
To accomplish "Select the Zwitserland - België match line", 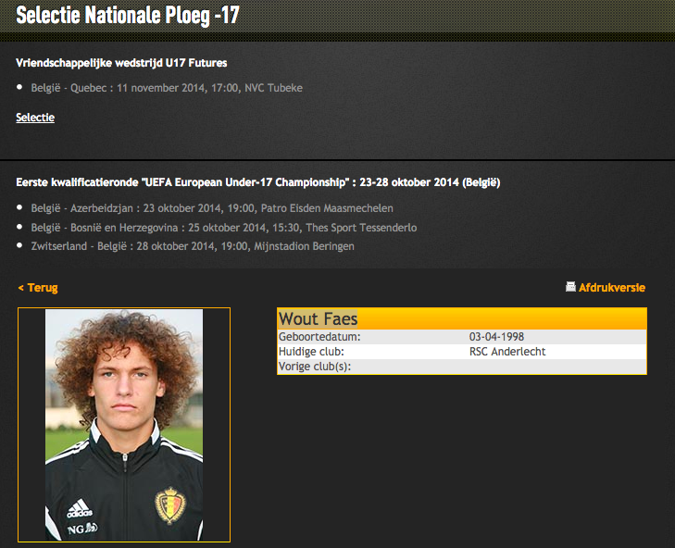I will pos(193,246).
